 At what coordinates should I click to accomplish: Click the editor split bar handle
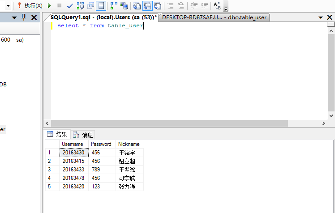tap(331, 24)
